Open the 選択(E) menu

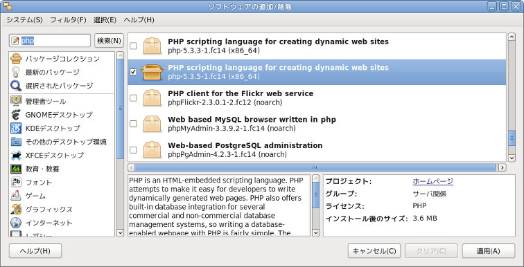(105, 20)
